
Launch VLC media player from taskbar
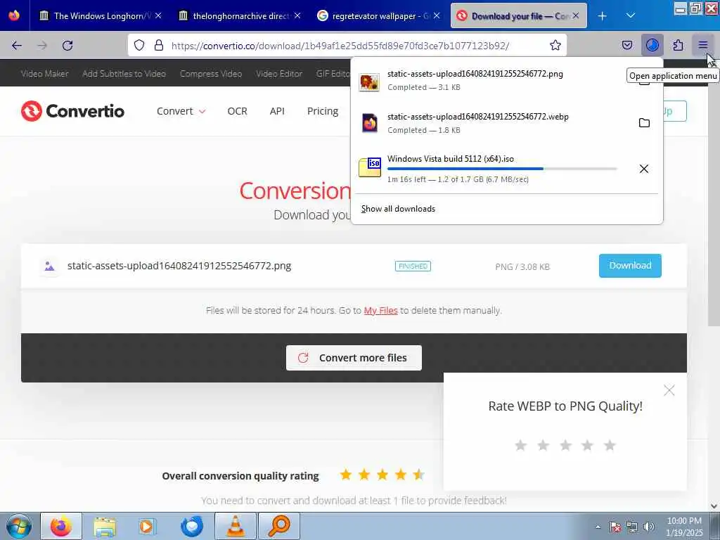point(236,526)
